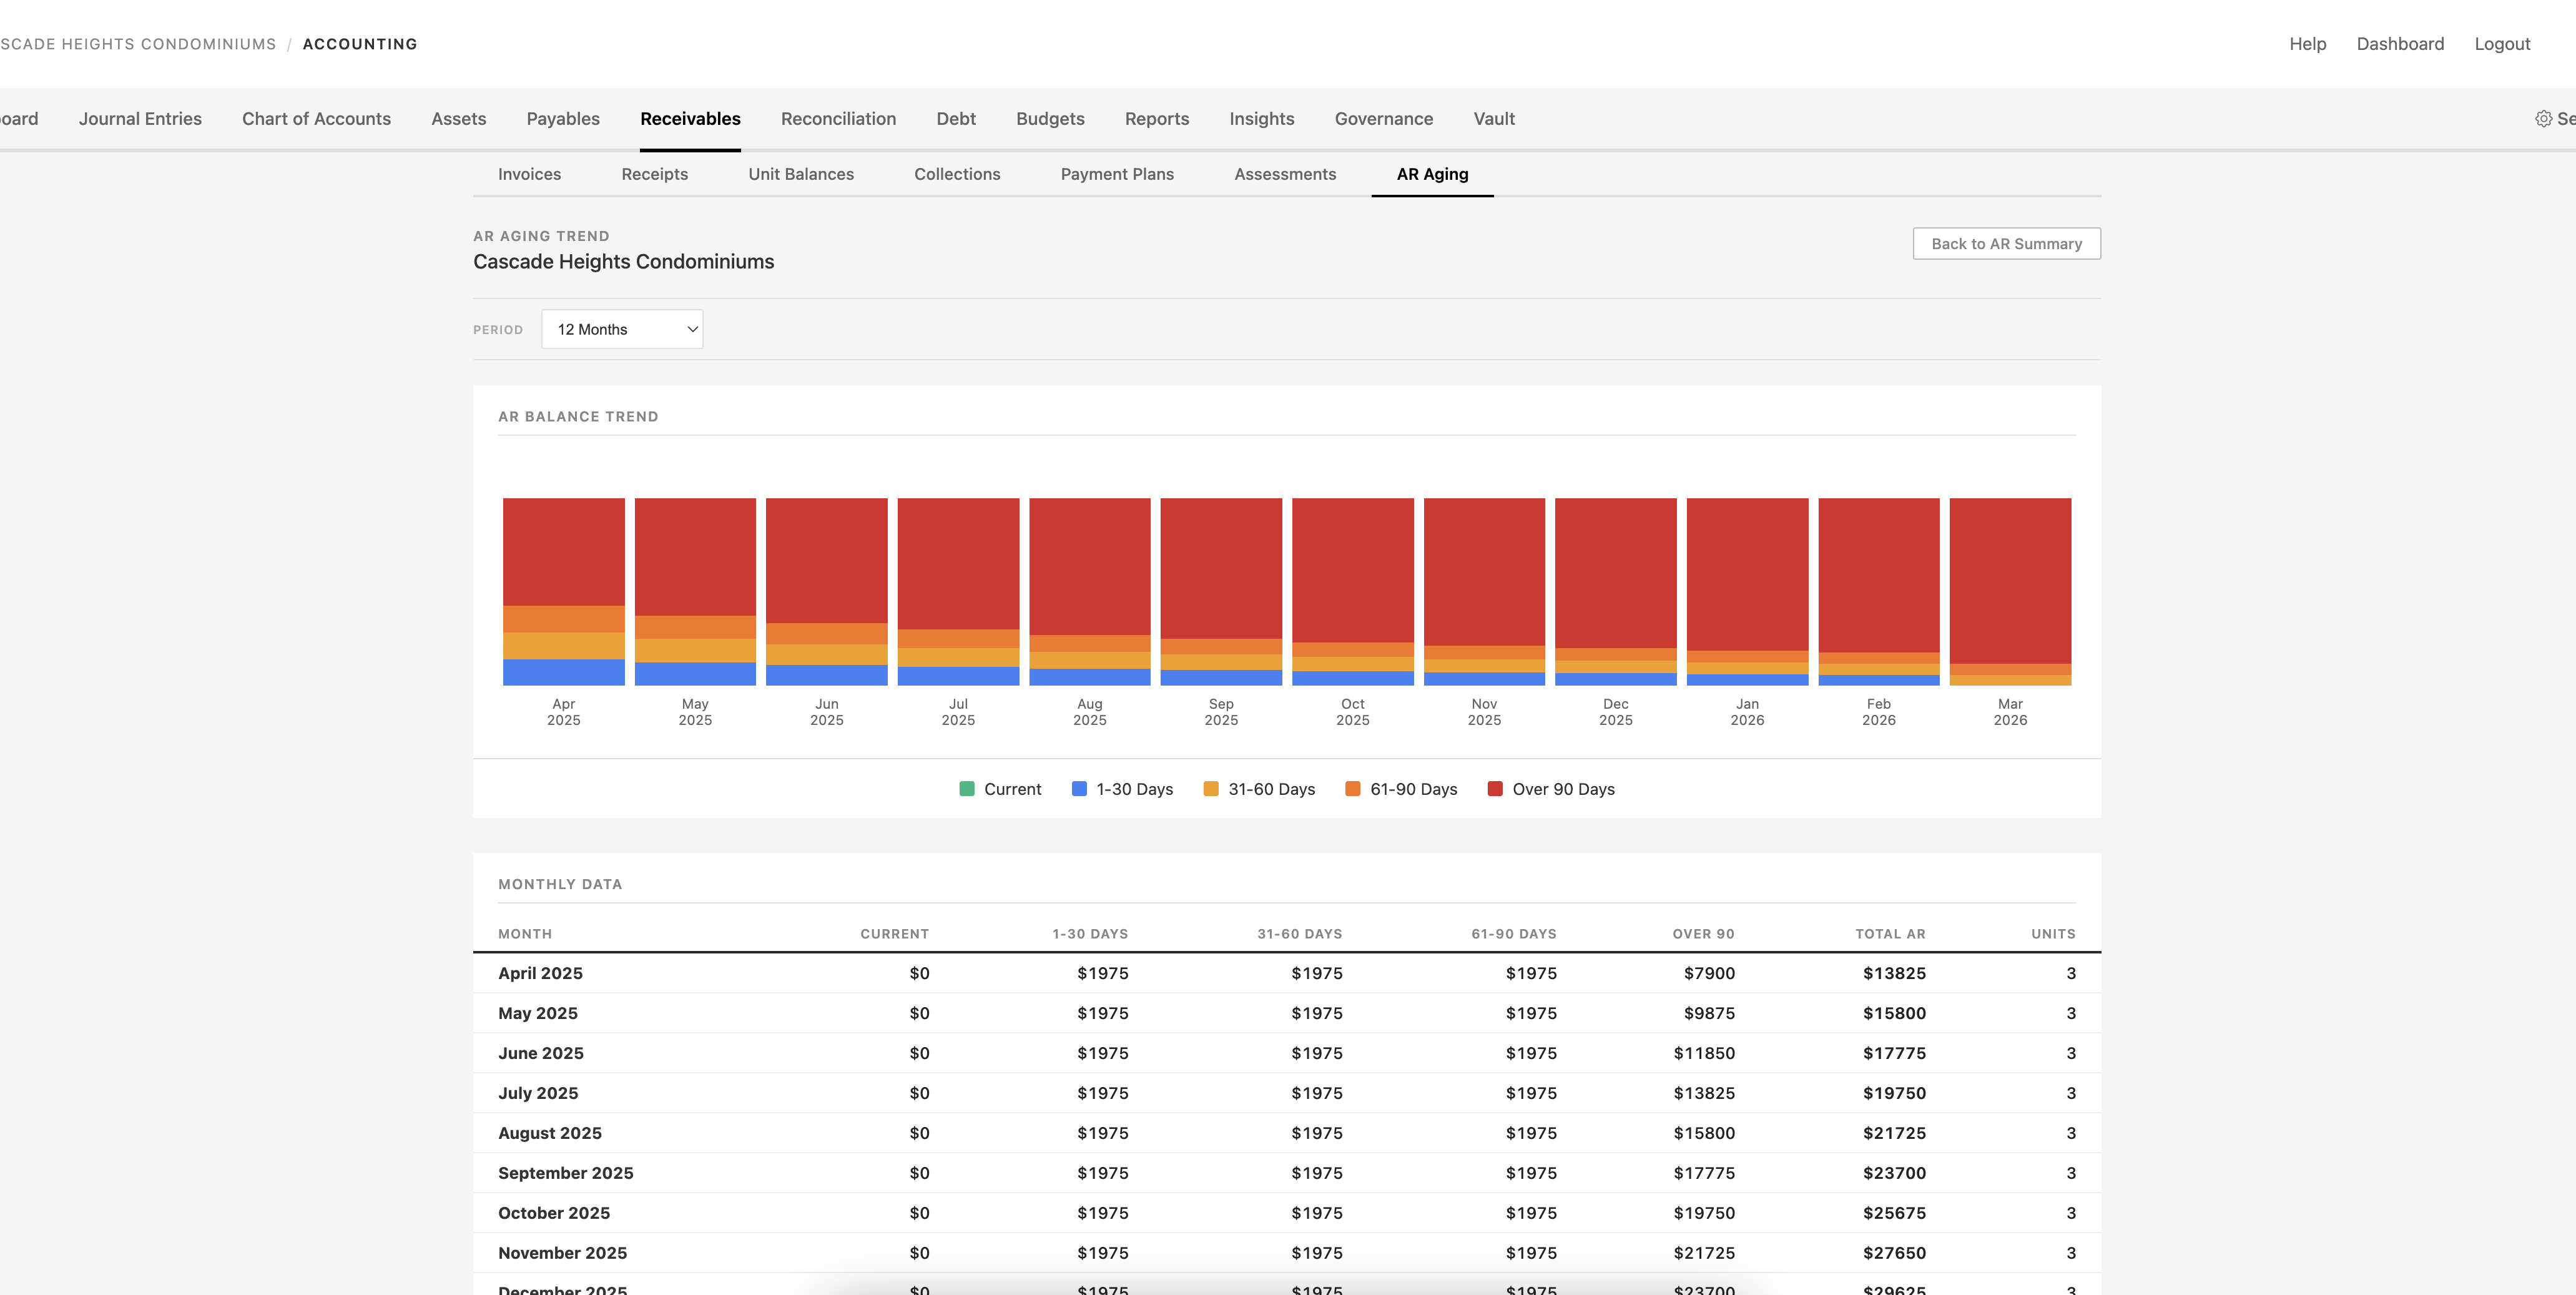Open the Collections sub-tab
This screenshot has height=1295, width=2576.
point(956,174)
